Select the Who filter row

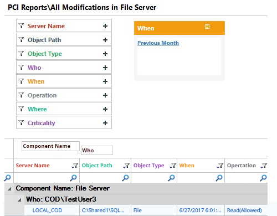tap(64, 68)
